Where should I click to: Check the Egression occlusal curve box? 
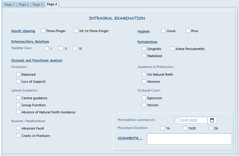pos(144,98)
